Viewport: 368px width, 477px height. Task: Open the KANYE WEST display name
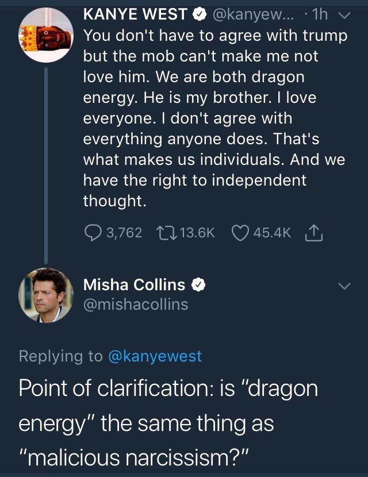[136, 13]
